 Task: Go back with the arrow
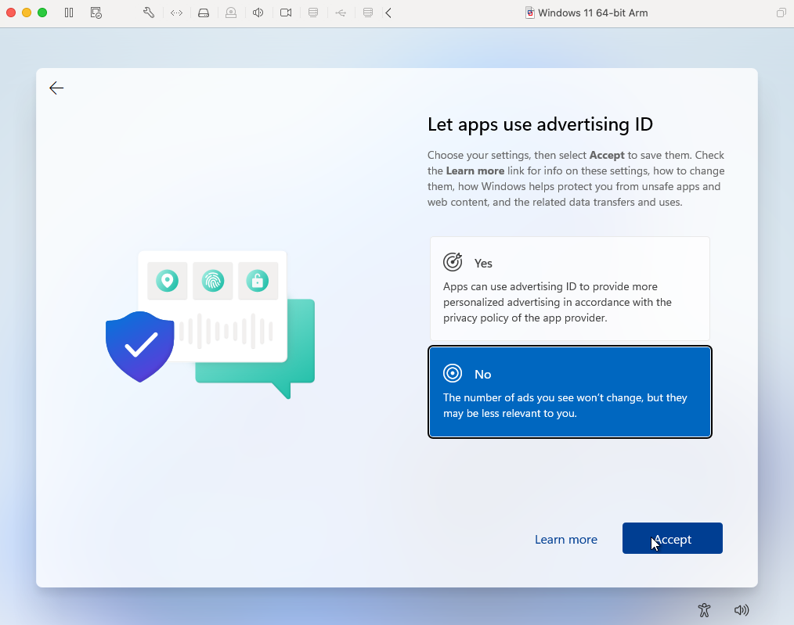tap(56, 88)
